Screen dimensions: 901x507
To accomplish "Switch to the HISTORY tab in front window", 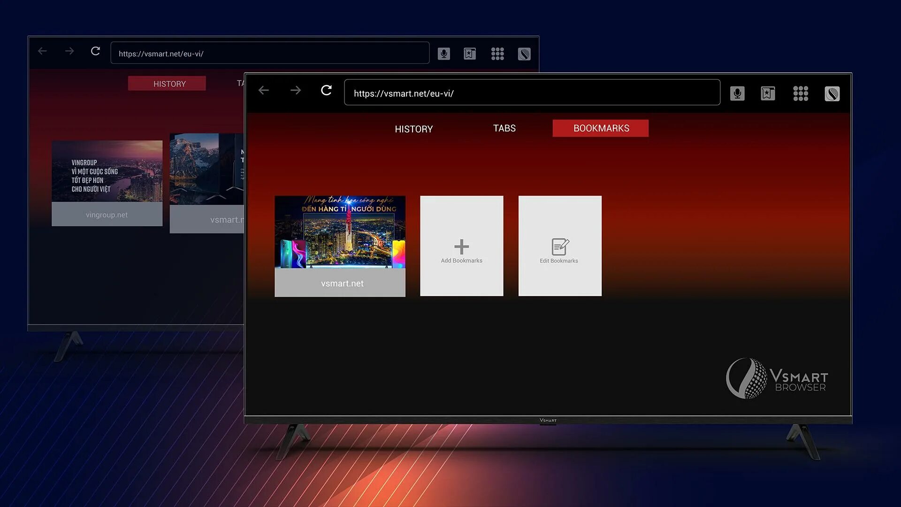I will coord(413,129).
